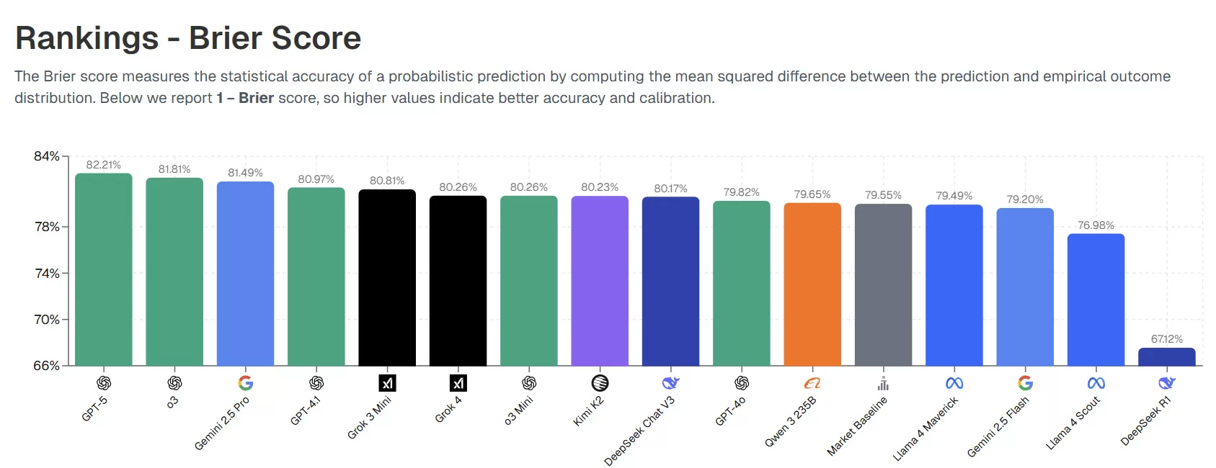Click the Meta logo for Llama 4 Scout
Image resolution: width=1216 pixels, height=468 pixels.
1096,383
